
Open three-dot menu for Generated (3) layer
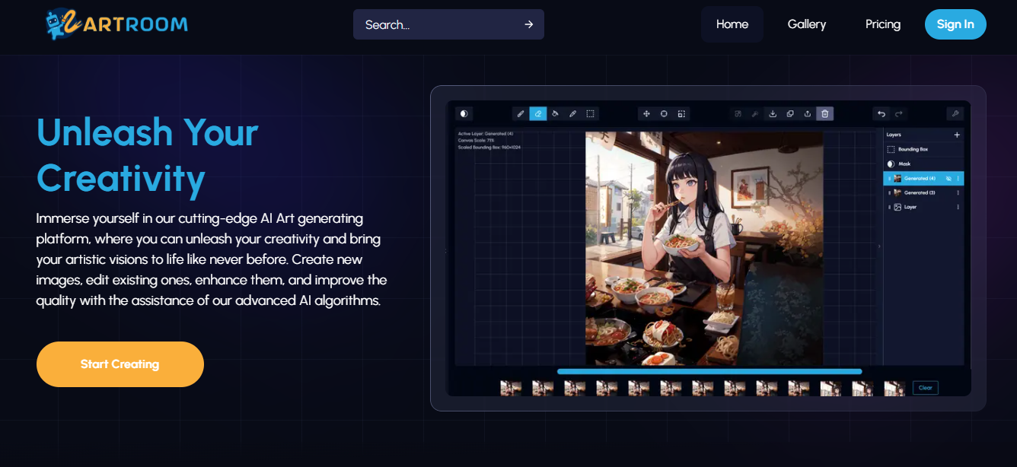pyautogui.click(x=958, y=192)
